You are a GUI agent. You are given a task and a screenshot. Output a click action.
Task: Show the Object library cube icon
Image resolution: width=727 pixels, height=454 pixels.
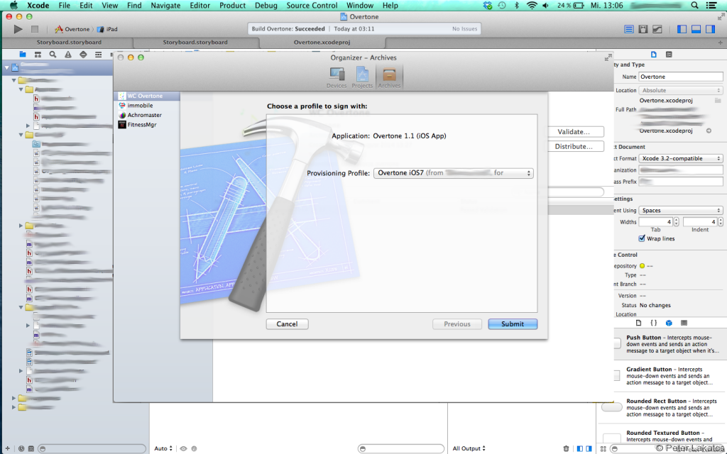pos(669,323)
